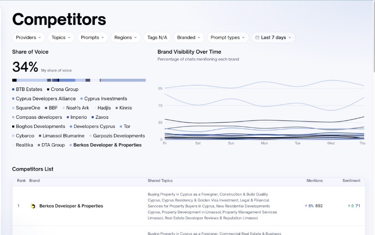The image size is (375, 235).
Task: Click the DTA Group legend entry
Action: point(51,145)
